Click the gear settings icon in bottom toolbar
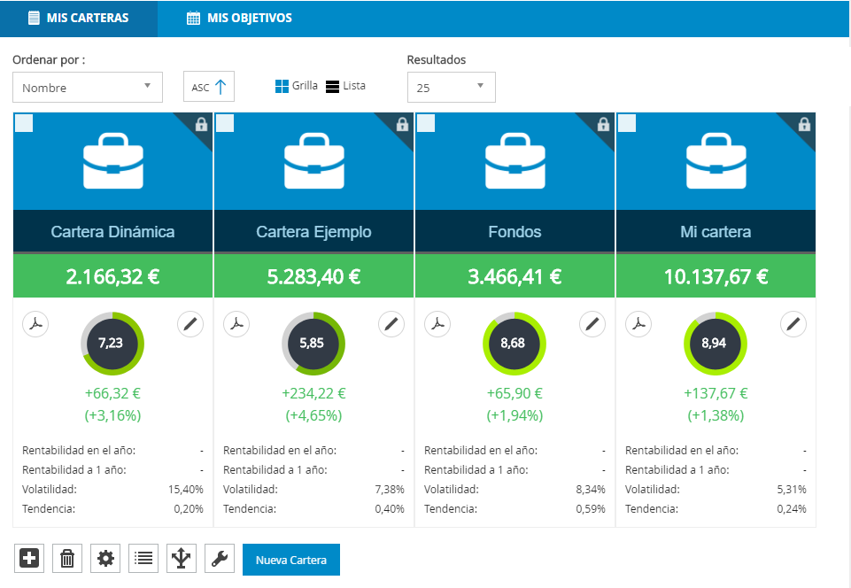Viewport: 851px width, 588px height. click(105, 559)
